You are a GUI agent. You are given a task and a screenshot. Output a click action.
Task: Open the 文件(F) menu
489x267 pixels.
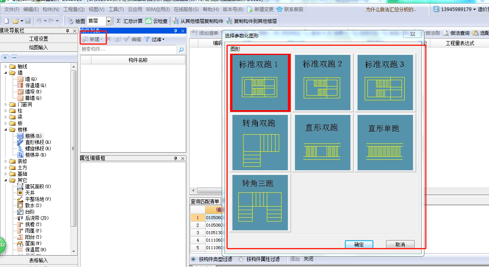coord(12,9)
